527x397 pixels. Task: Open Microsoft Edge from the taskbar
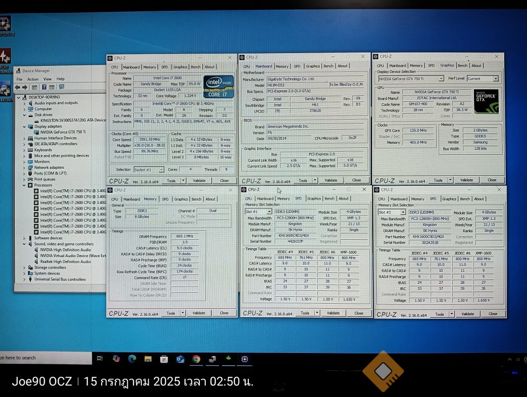(132, 358)
